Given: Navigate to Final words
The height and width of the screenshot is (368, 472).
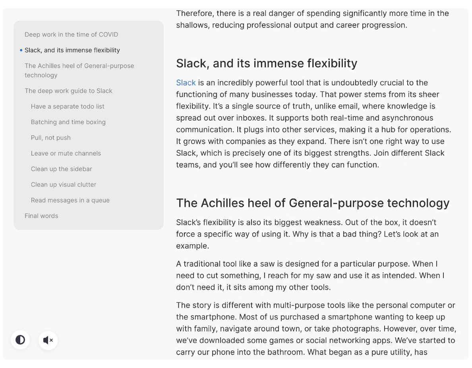Looking at the screenshot, I should (x=41, y=216).
